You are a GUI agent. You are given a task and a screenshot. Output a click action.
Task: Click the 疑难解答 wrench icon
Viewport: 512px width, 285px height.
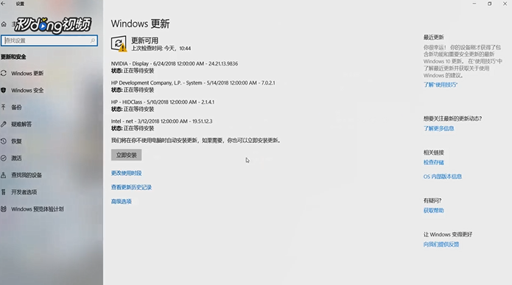point(4,124)
